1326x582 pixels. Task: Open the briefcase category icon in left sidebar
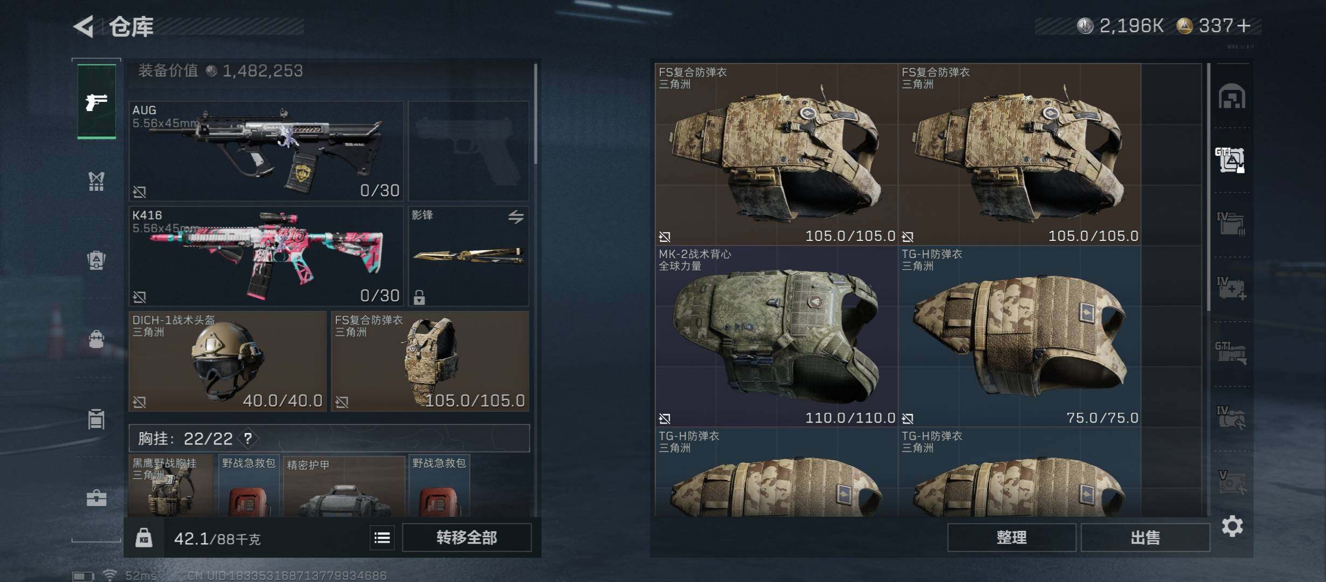[96, 497]
